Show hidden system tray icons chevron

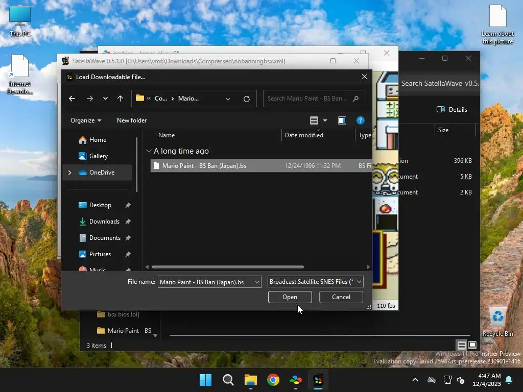(x=415, y=380)
